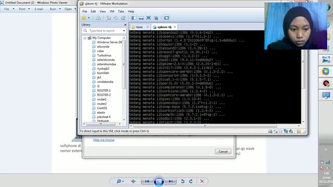Click Photo Viewer actual size icon

(x=133, y=181)
